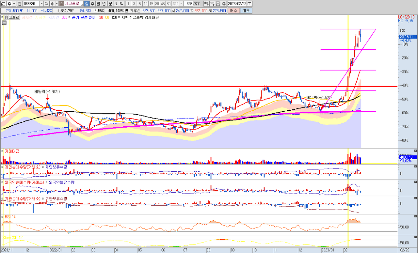Expand the stock code 086520 dropdown
The image size is (418, 253).
coord(41,4)
